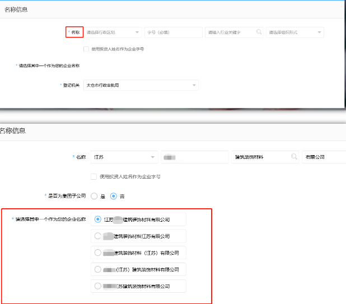Open the 请选择行政区划 dropdown
Screen dimensions: 346x304
(x=113, y=32)
